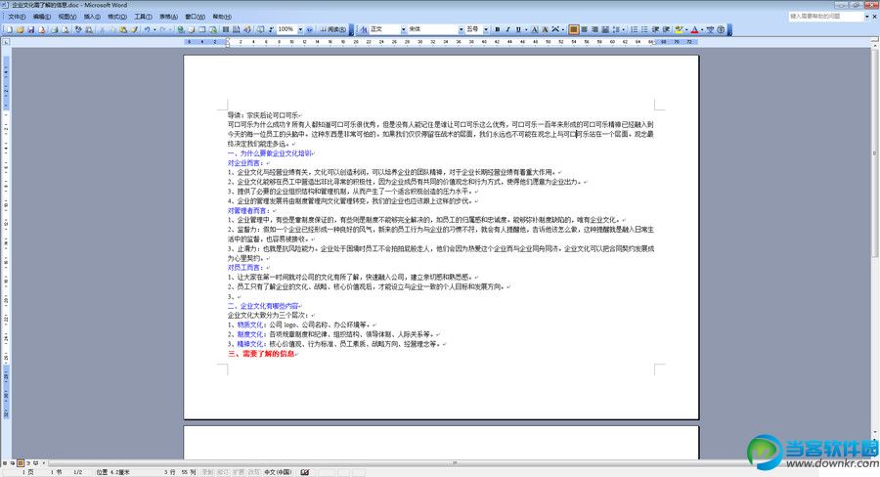Click the enclosed characters icon

pyautogui.click(x=722, y=29)
